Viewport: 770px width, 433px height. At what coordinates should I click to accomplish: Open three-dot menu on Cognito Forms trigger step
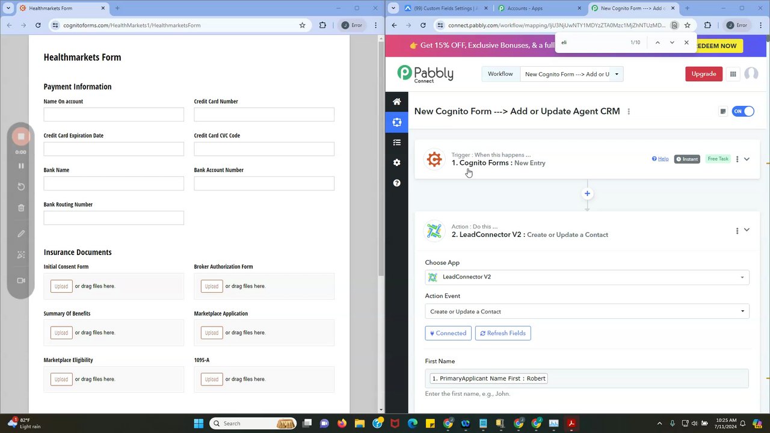point(737,159)
